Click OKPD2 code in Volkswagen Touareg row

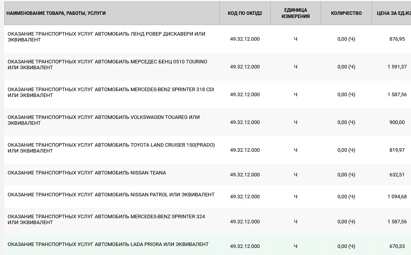coord(245,122)
